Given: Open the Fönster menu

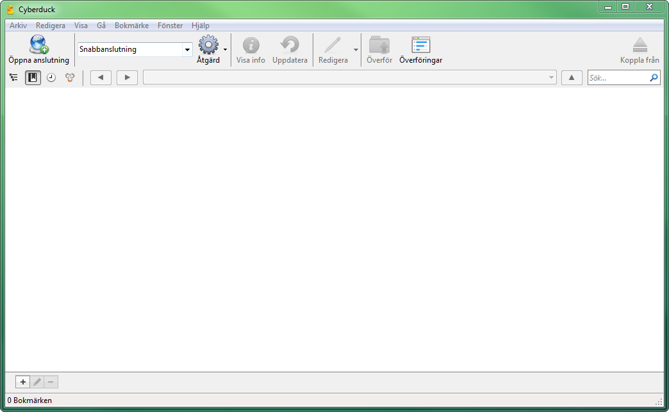Looking at the screenshot, I should point(170,26).
